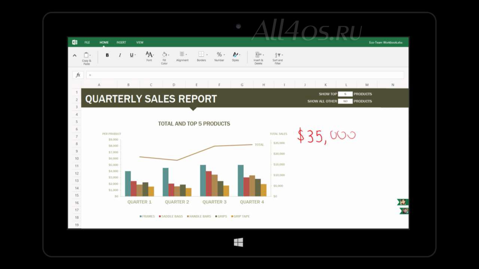Viewport: 479px width, 269px height.
Task: Toggle underline formatting
Action: [132, 55]
